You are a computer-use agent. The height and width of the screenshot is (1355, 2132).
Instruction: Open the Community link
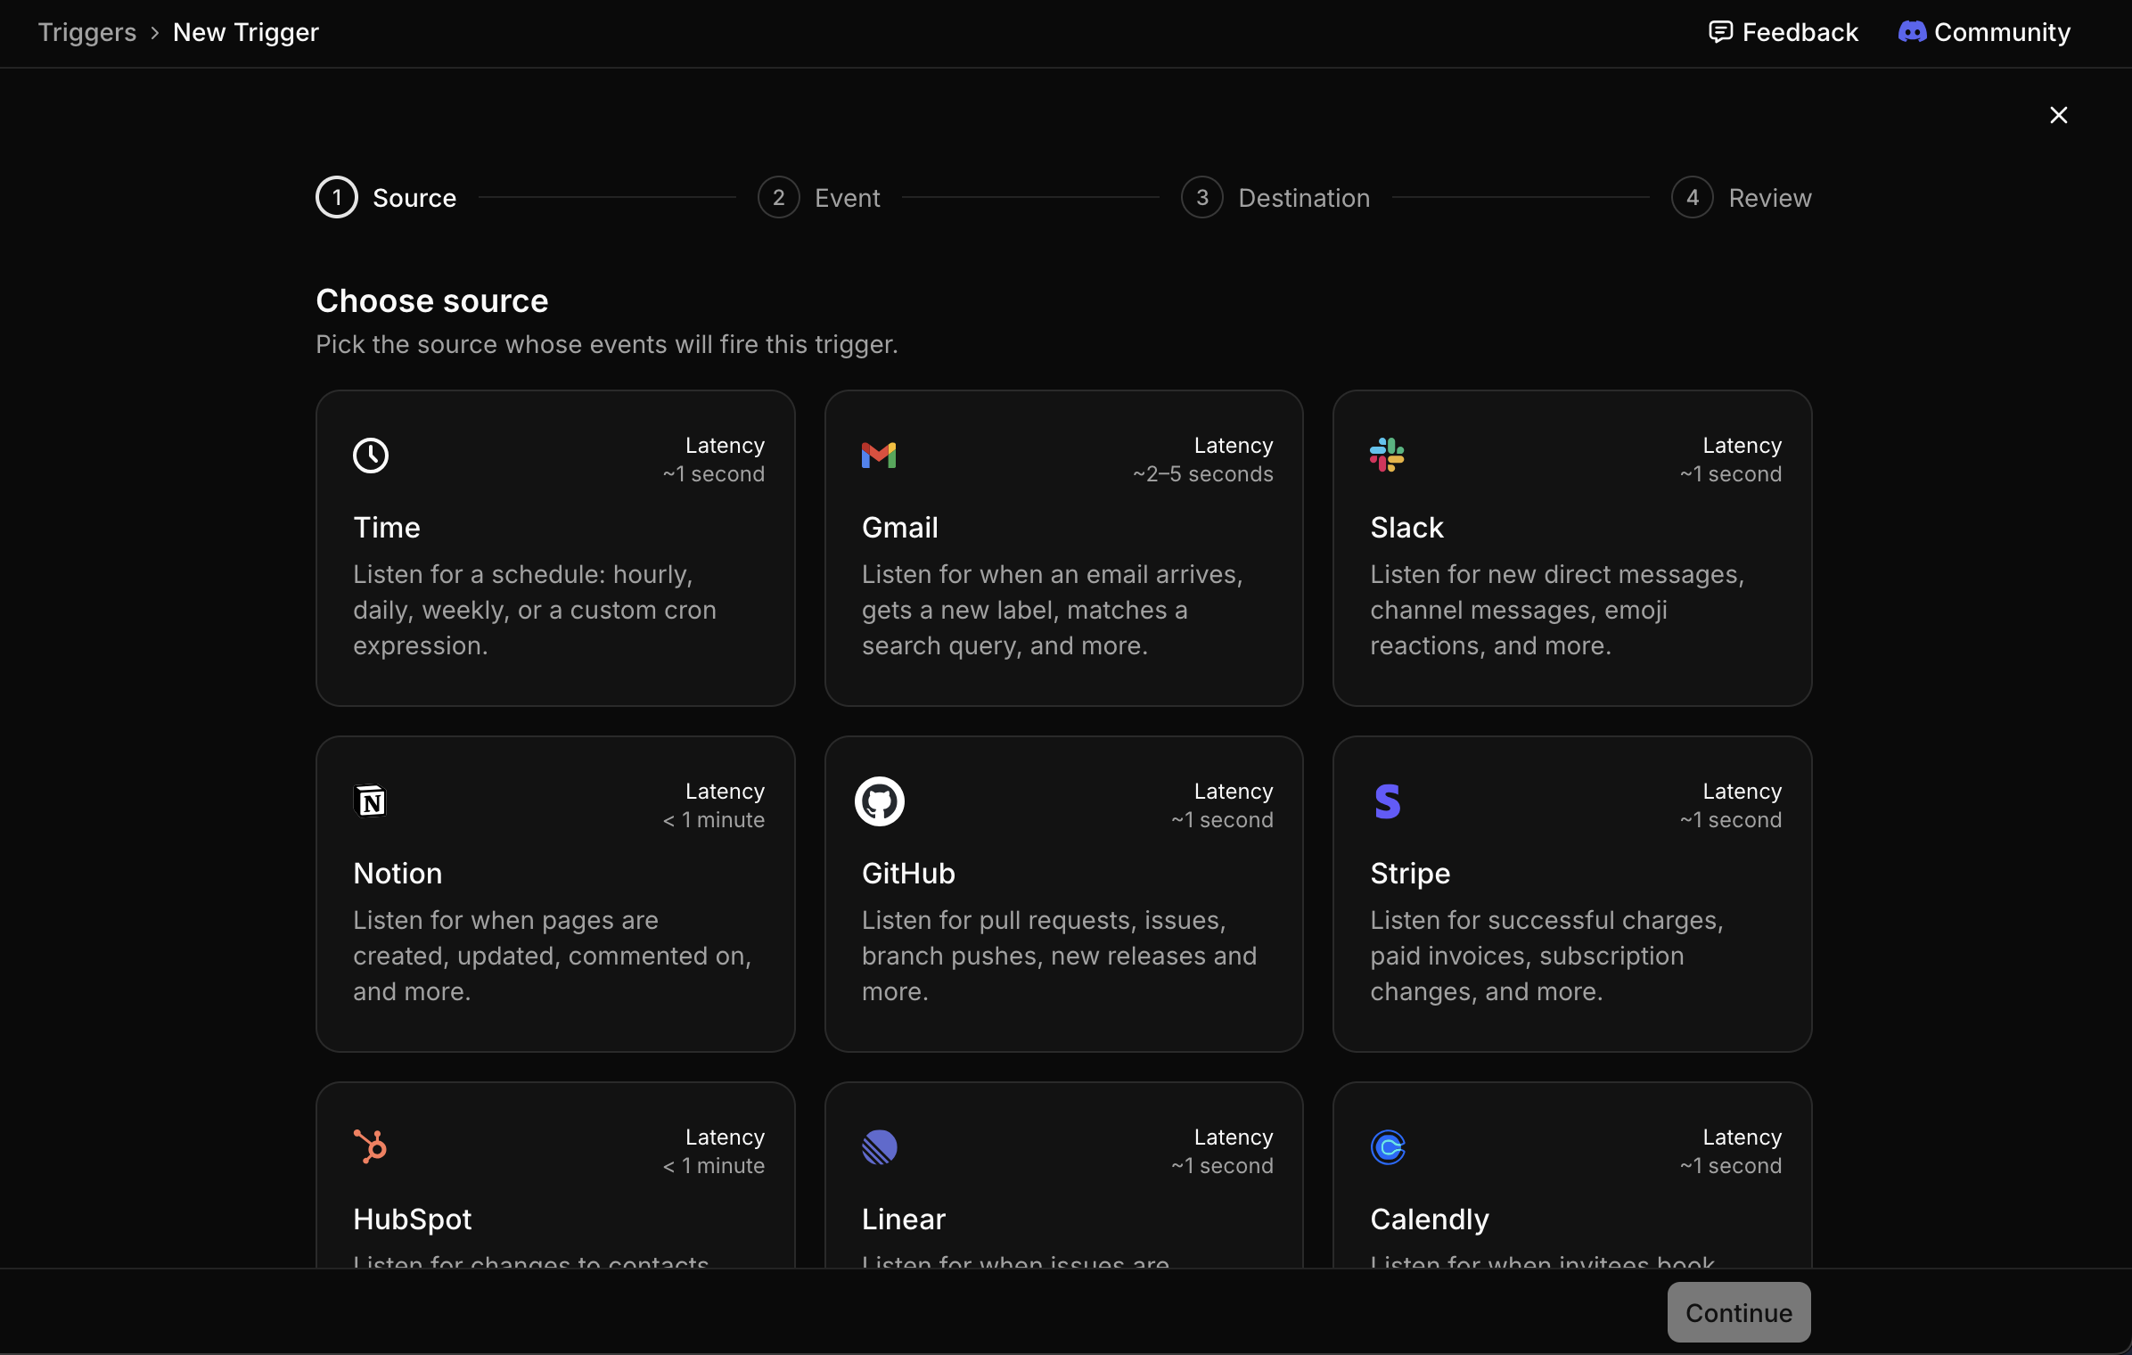pyautogui.click(x=1985, y=32)
